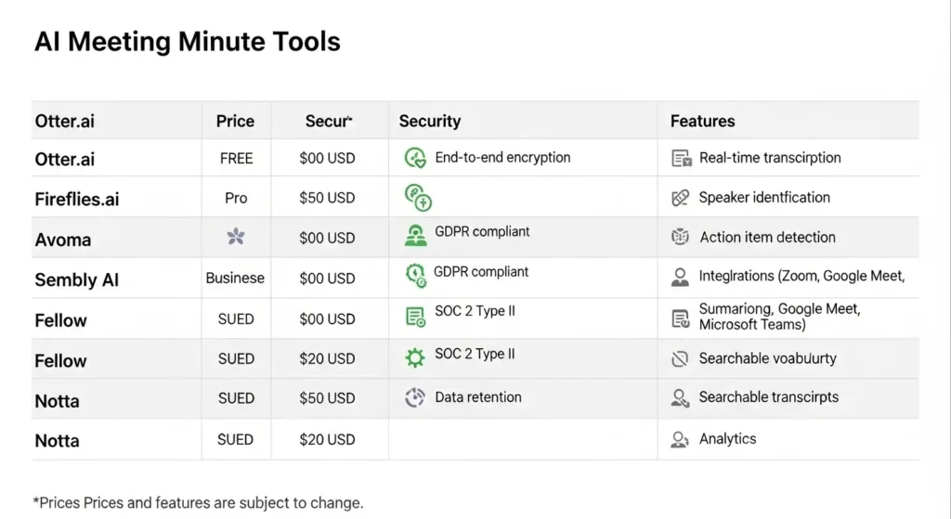Click the purple flower icon in Avoma's price cell

[x=236, y=237]
